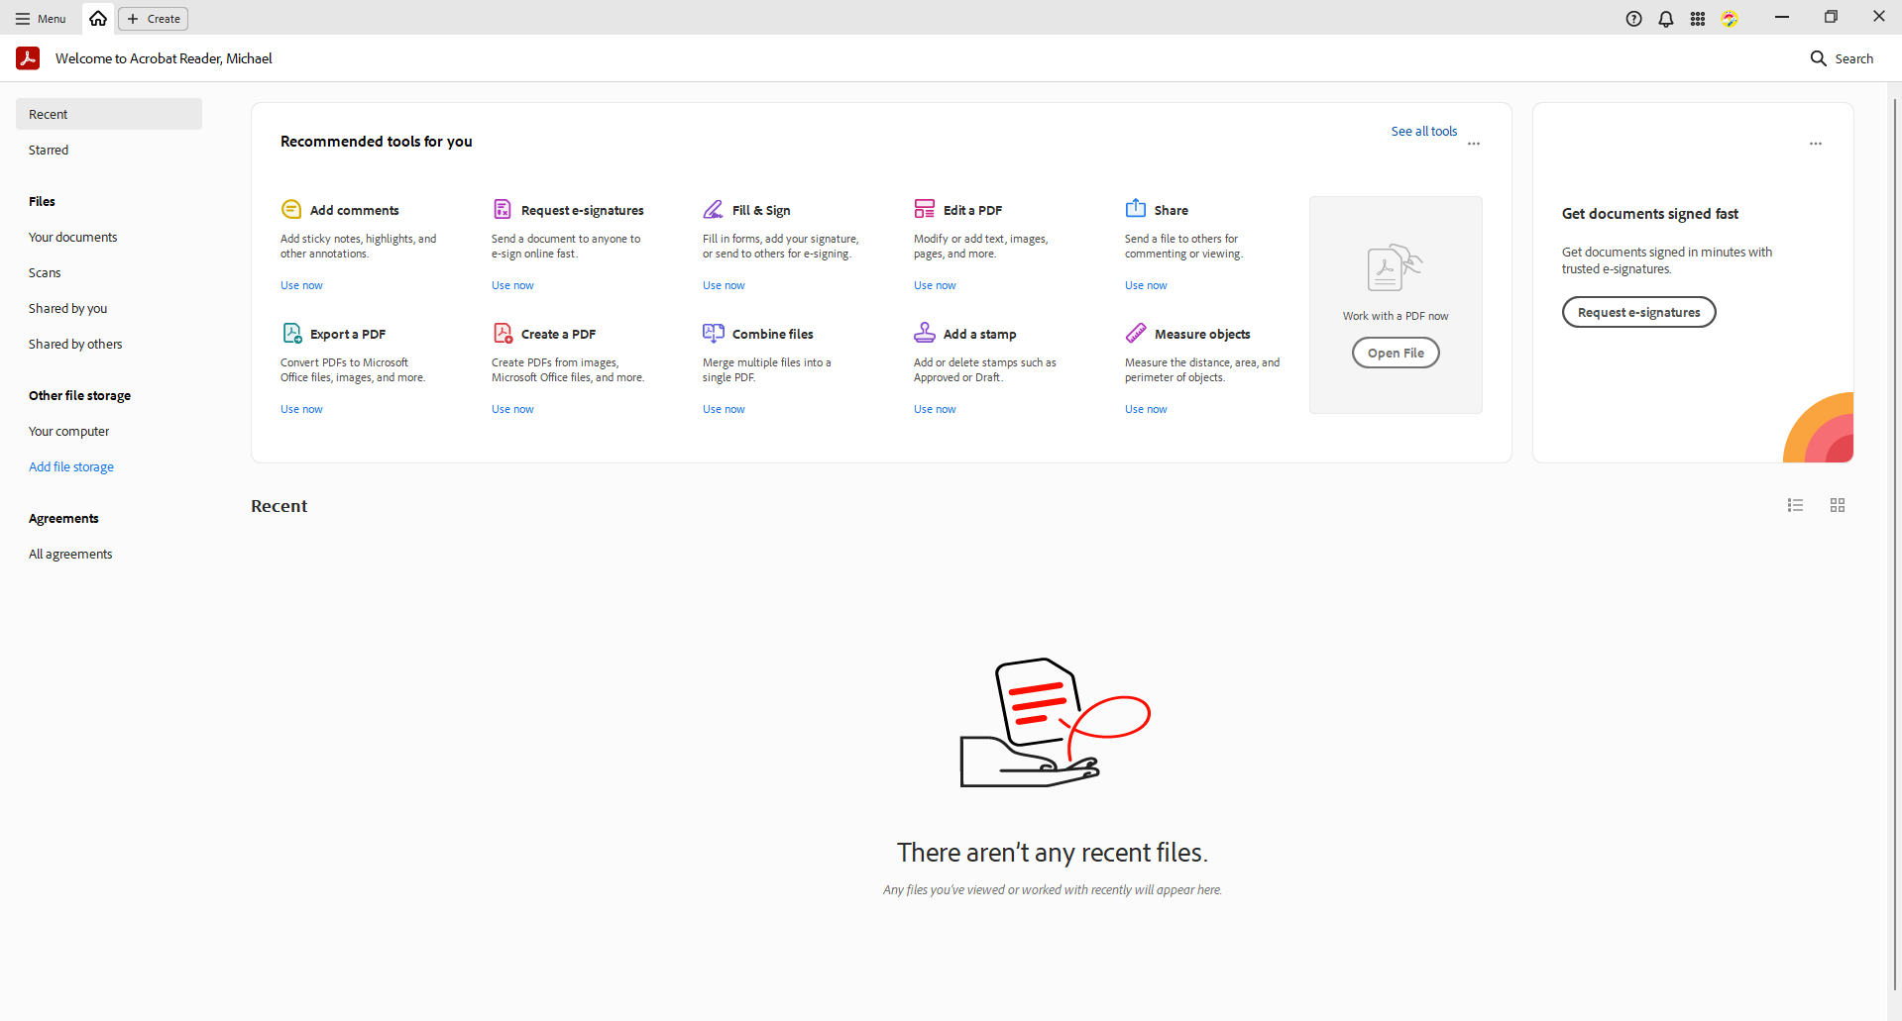Close the Acrobat Reader window
The height and width of the screenshot is (1021, 1902).
coord(1879,17)
